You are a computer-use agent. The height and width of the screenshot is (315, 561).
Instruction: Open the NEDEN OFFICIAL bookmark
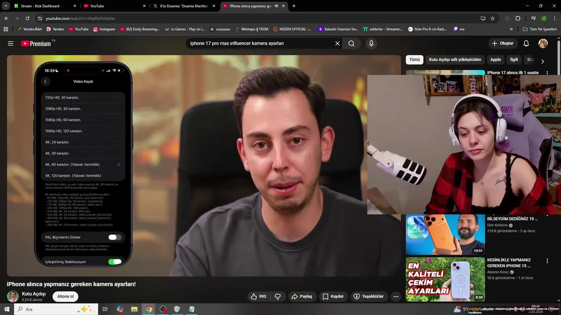(x=292, y=29)
